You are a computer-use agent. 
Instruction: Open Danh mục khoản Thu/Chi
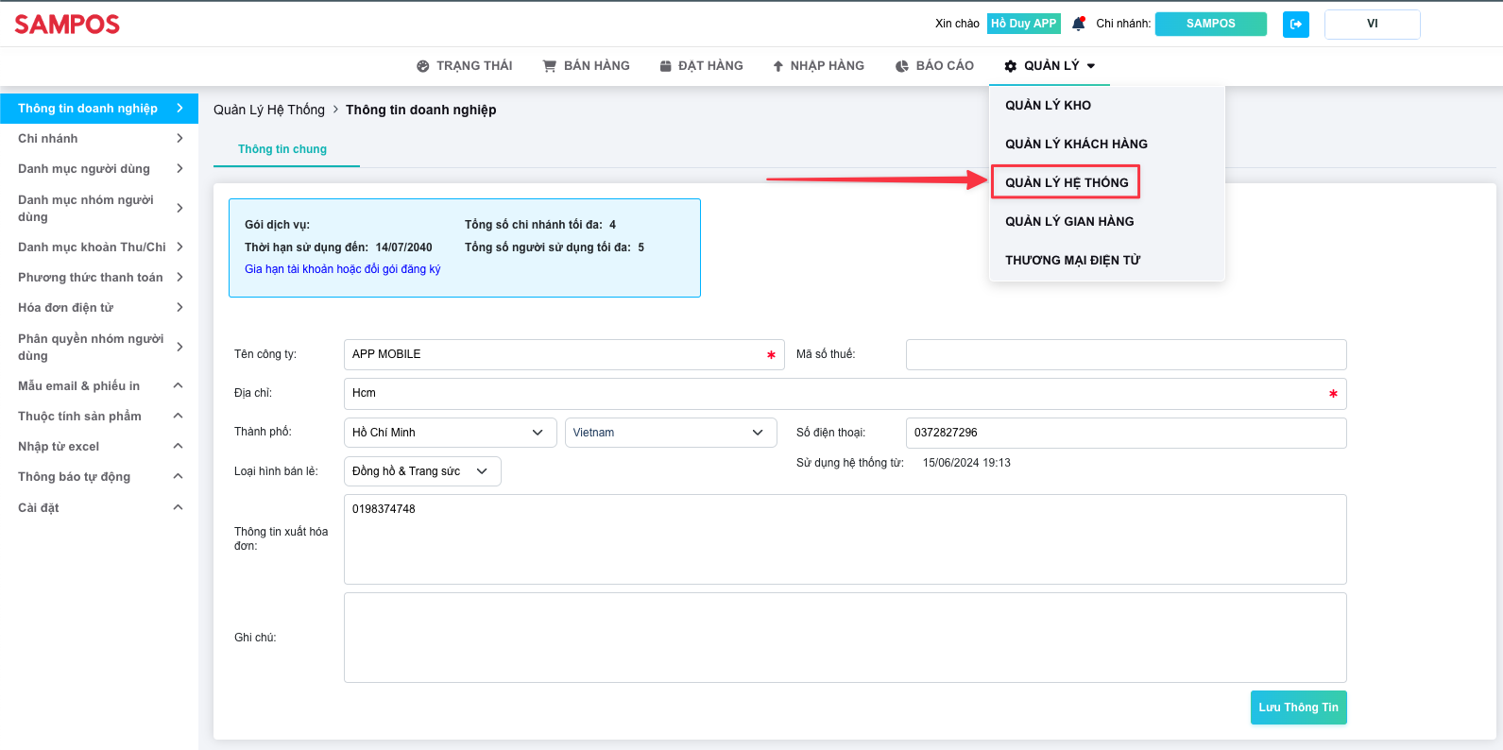pyautogui.click(x=99, y=247)
